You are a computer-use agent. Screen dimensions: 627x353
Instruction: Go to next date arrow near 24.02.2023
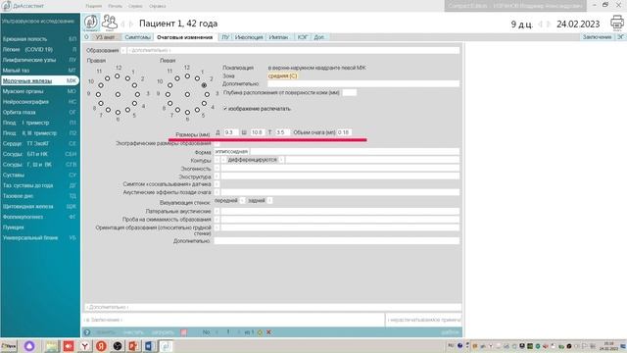[x=549, y=25]
